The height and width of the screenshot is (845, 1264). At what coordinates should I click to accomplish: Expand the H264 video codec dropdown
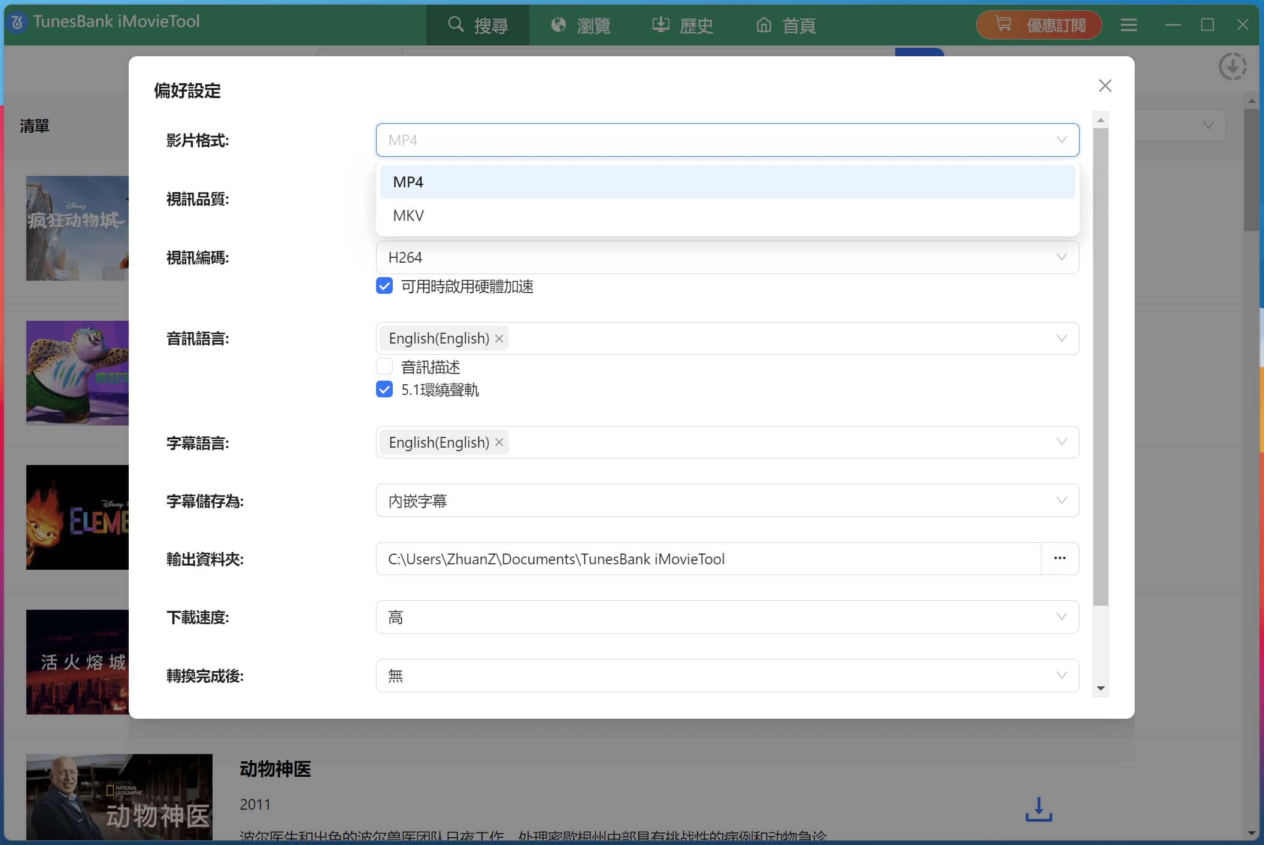coord(727,257)
